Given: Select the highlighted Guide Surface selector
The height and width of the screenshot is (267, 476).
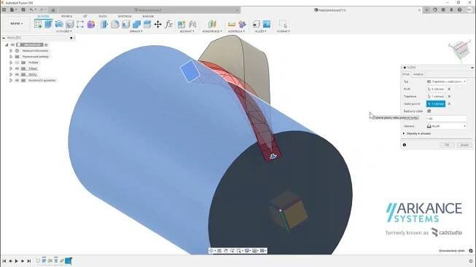Looking at the screenshot, I should coord(436,104).
